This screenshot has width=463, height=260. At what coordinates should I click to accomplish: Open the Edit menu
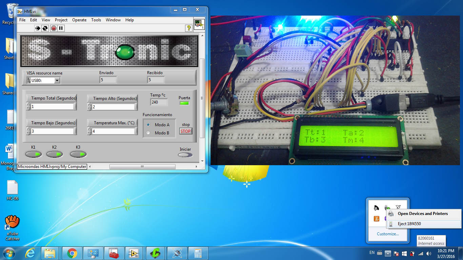click(x=34, y=20)
